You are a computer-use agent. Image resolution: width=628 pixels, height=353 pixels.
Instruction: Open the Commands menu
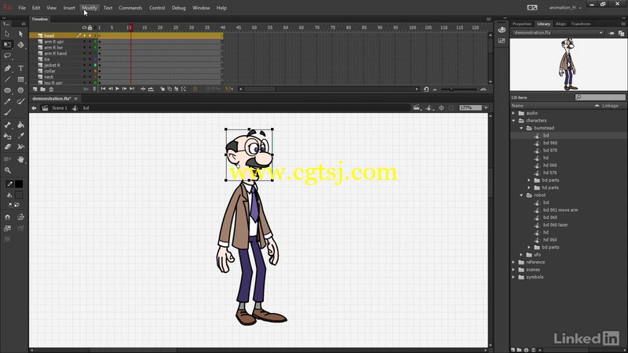coord(130,8)
